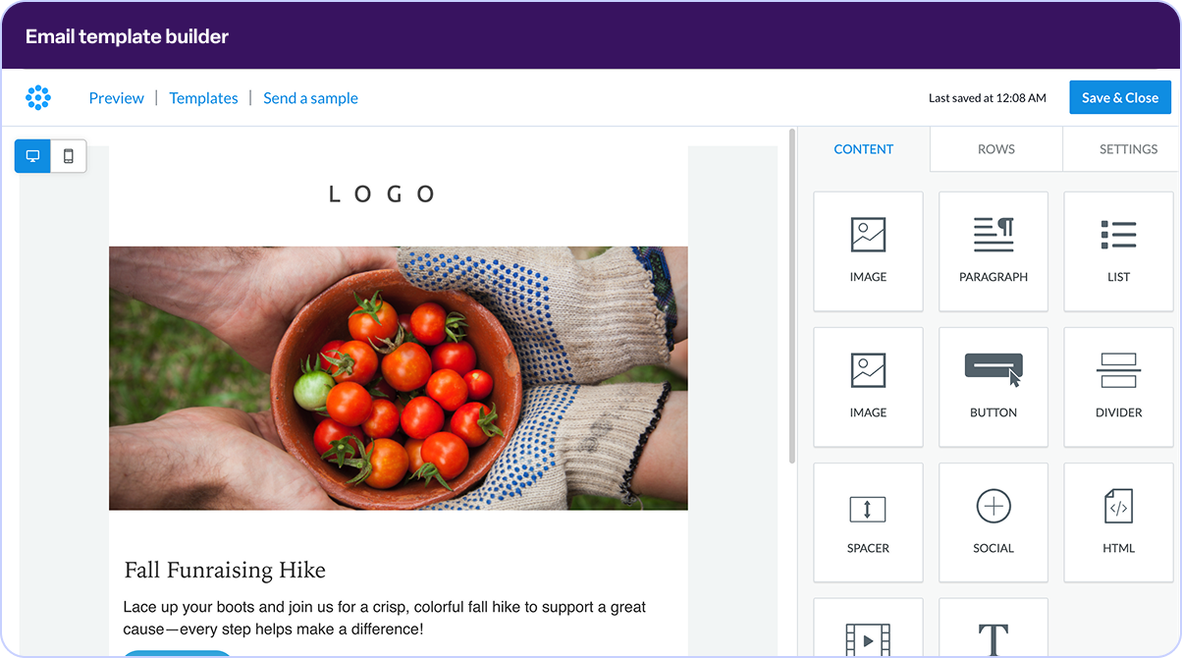The width and height of the screenshot is (1182, 658).
Task: Open the Rows tab
Action: (995, 149)
